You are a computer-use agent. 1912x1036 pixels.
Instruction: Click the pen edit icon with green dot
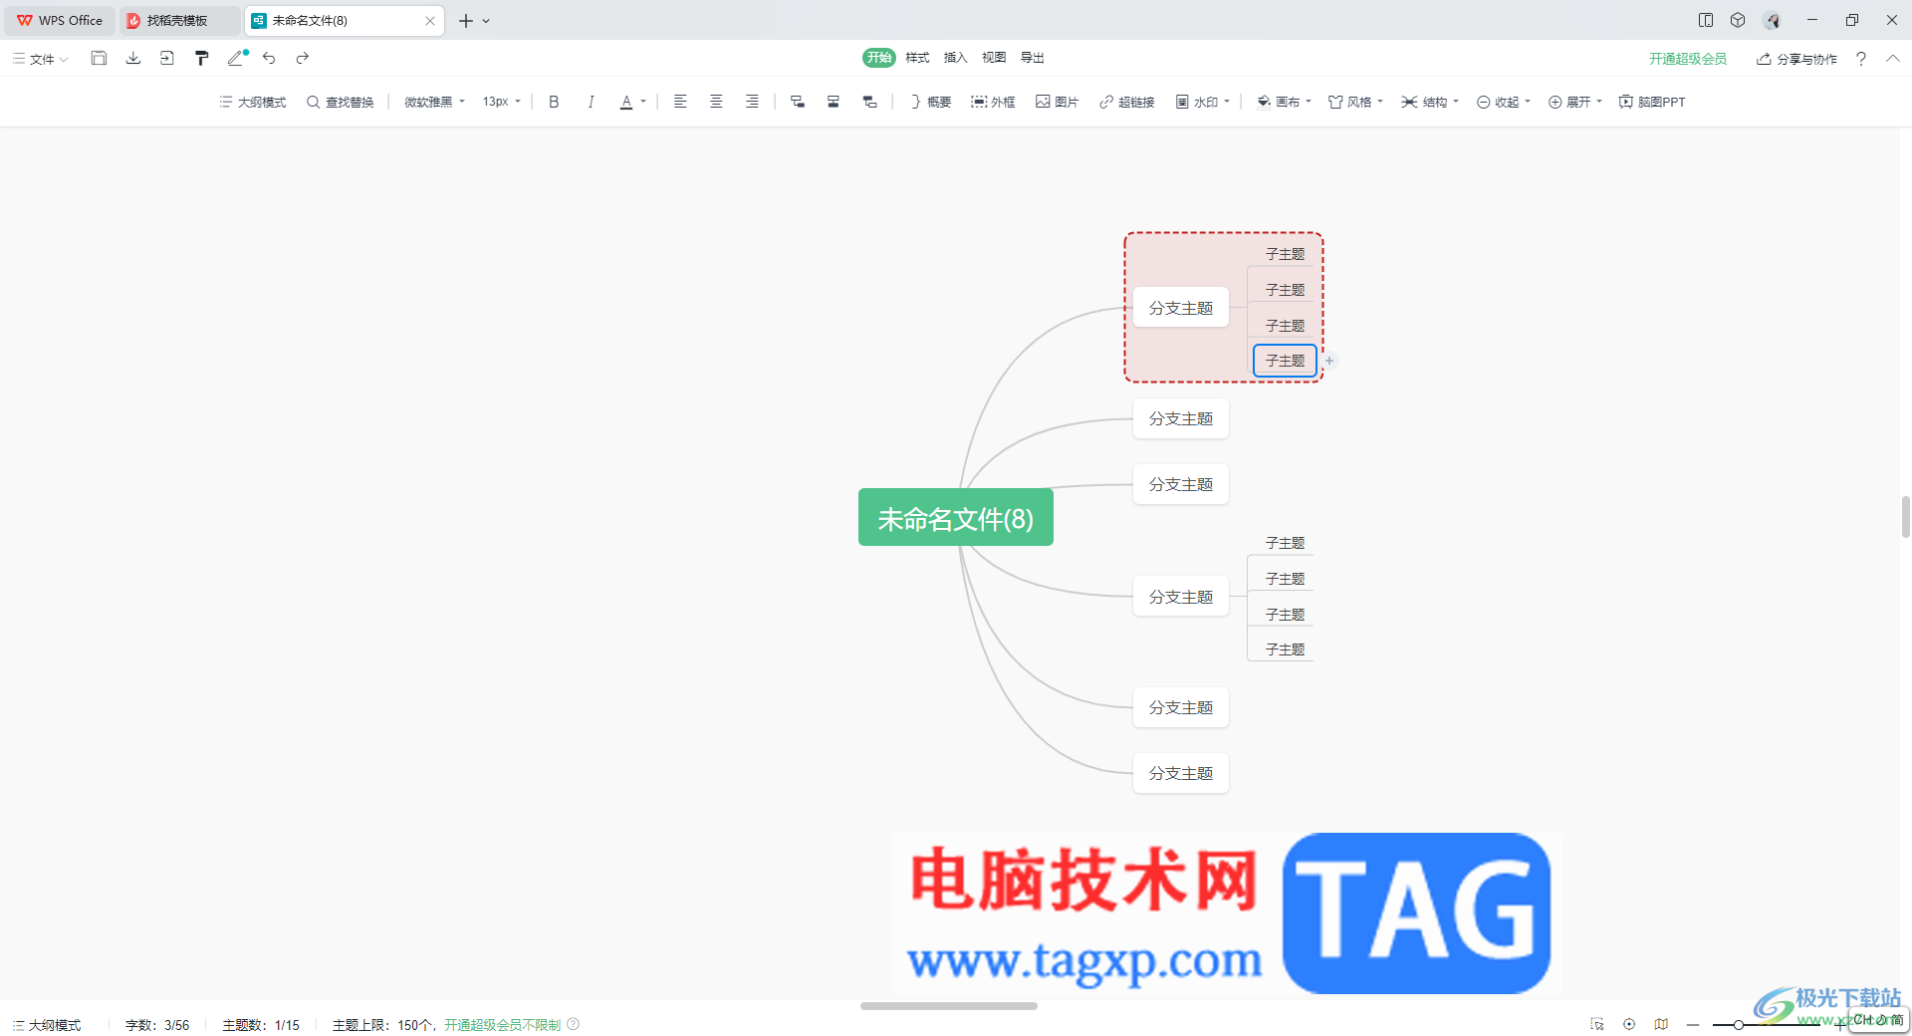(237, 58)
